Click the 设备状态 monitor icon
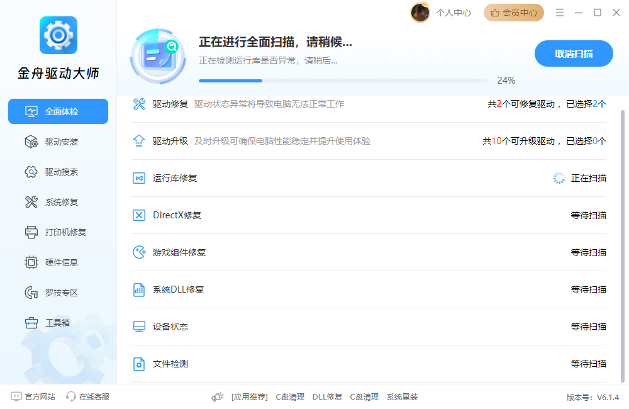This screenshot has width=629, height=409. click(x=139, y=327)
